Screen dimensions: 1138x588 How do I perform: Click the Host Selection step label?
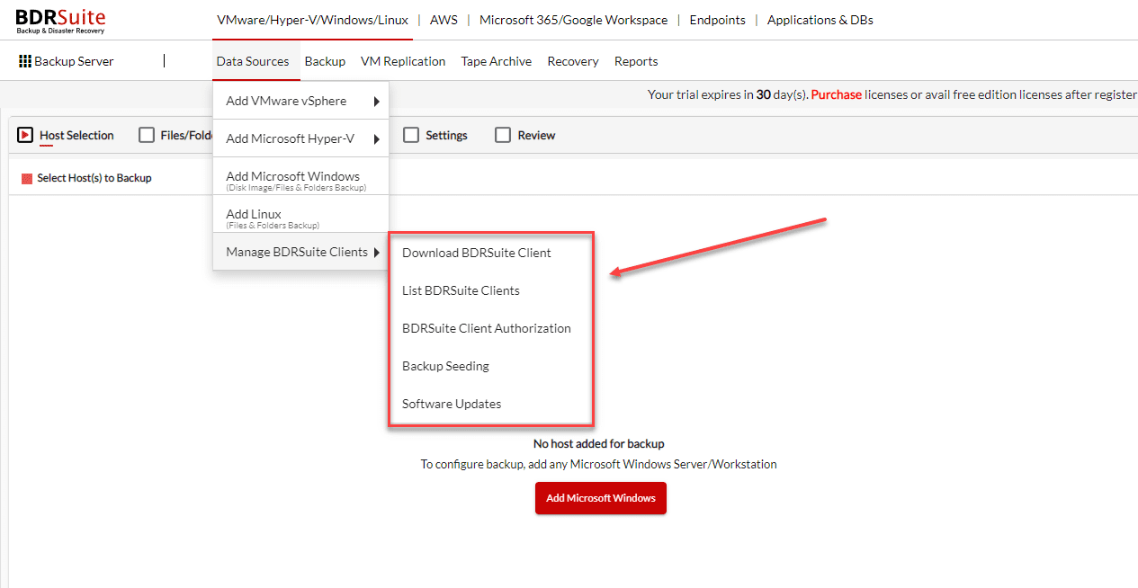[76, 135]
